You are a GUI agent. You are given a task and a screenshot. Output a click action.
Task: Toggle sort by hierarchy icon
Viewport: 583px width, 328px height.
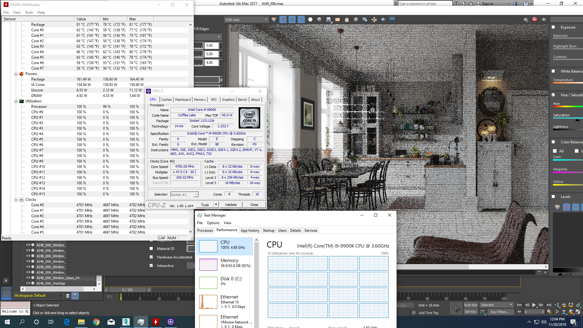click(x=75, y=296)
